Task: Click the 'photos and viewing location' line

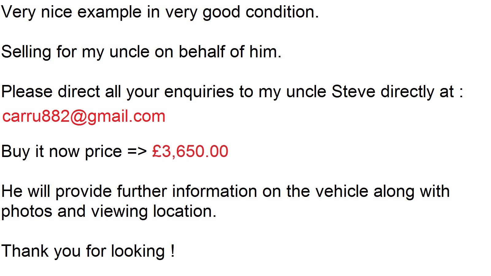Action: [109, 212]
